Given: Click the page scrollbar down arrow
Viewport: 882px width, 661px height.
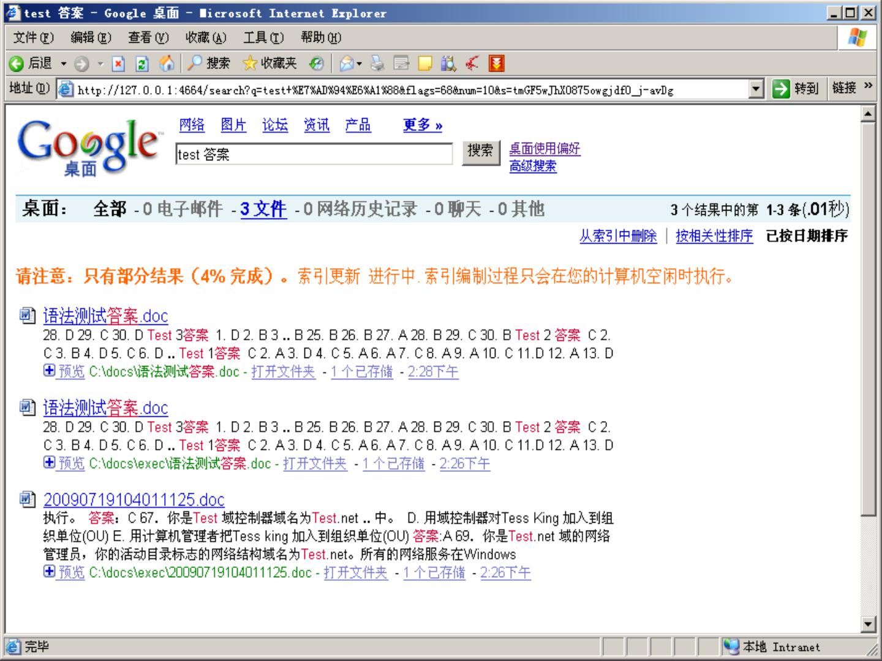Looking at the screenshot, I should (868, 624).
